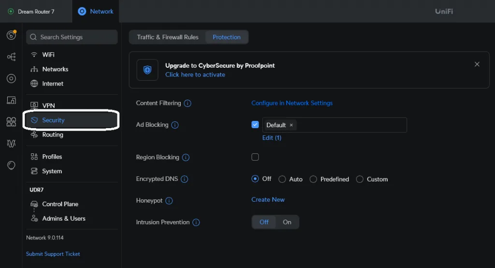
Task: Open WiFi settings
Action: (x=72, y=55)
